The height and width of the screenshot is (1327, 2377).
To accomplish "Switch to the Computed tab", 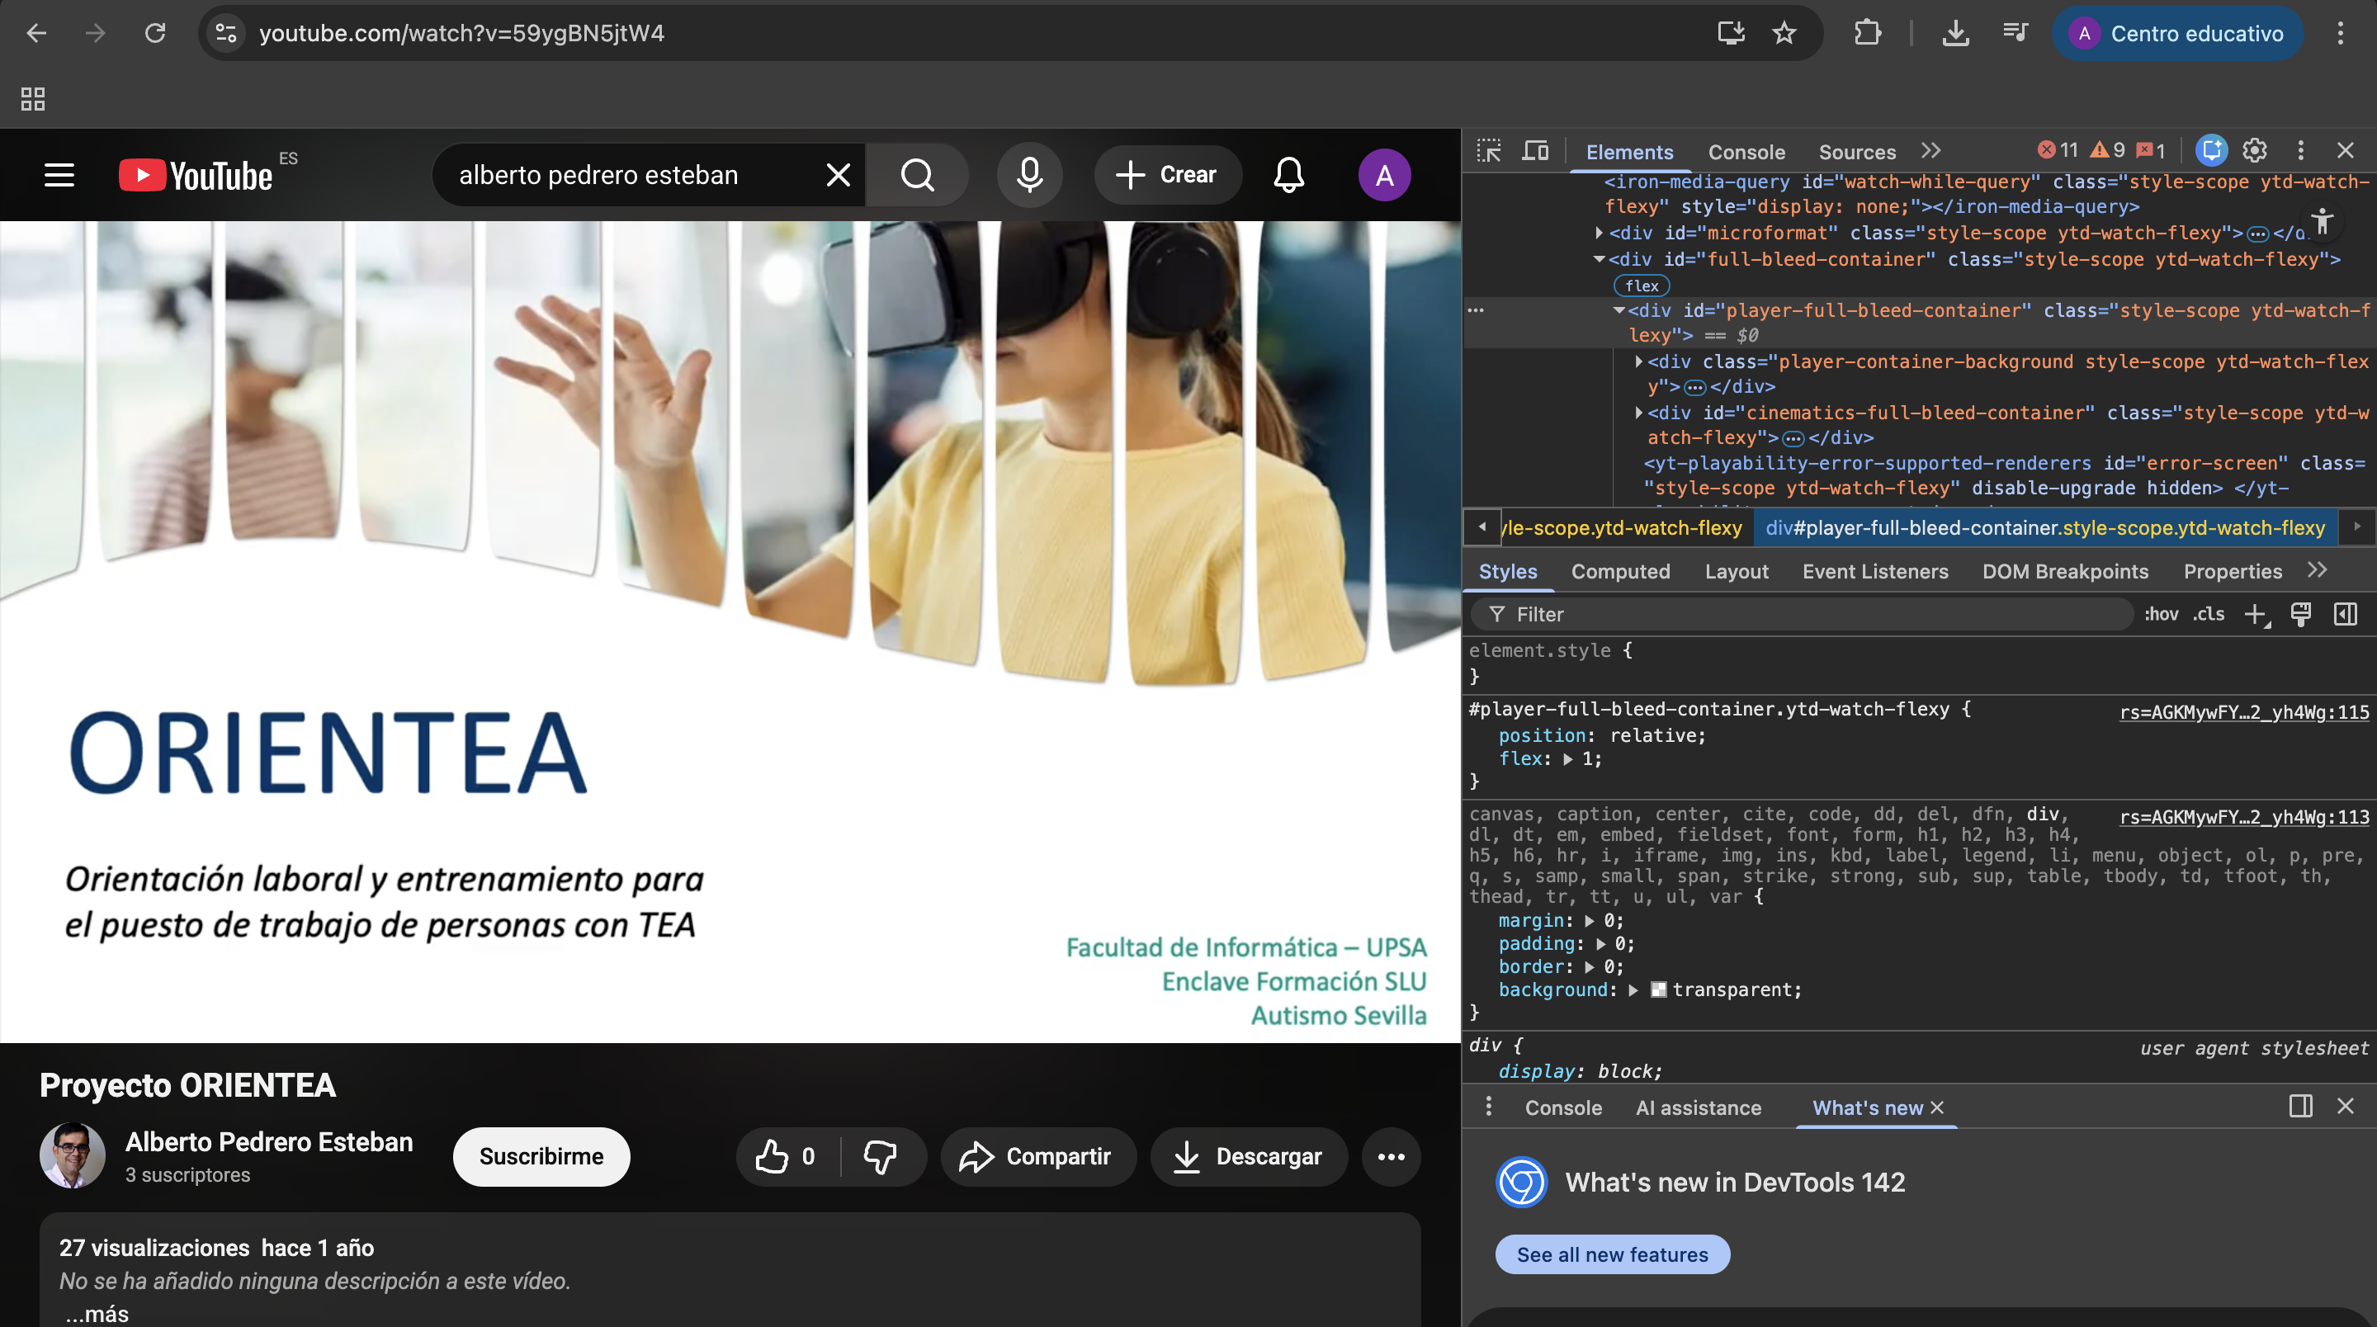I will click(x=1619, y=571).
